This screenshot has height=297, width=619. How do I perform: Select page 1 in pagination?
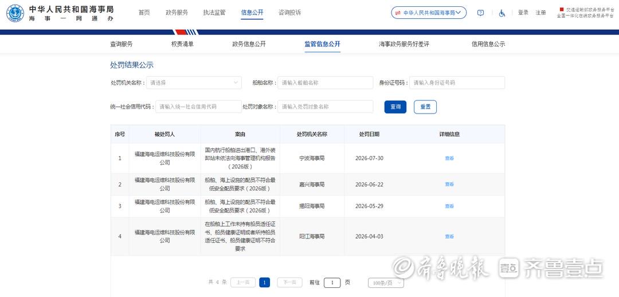[x=264, y=283]
